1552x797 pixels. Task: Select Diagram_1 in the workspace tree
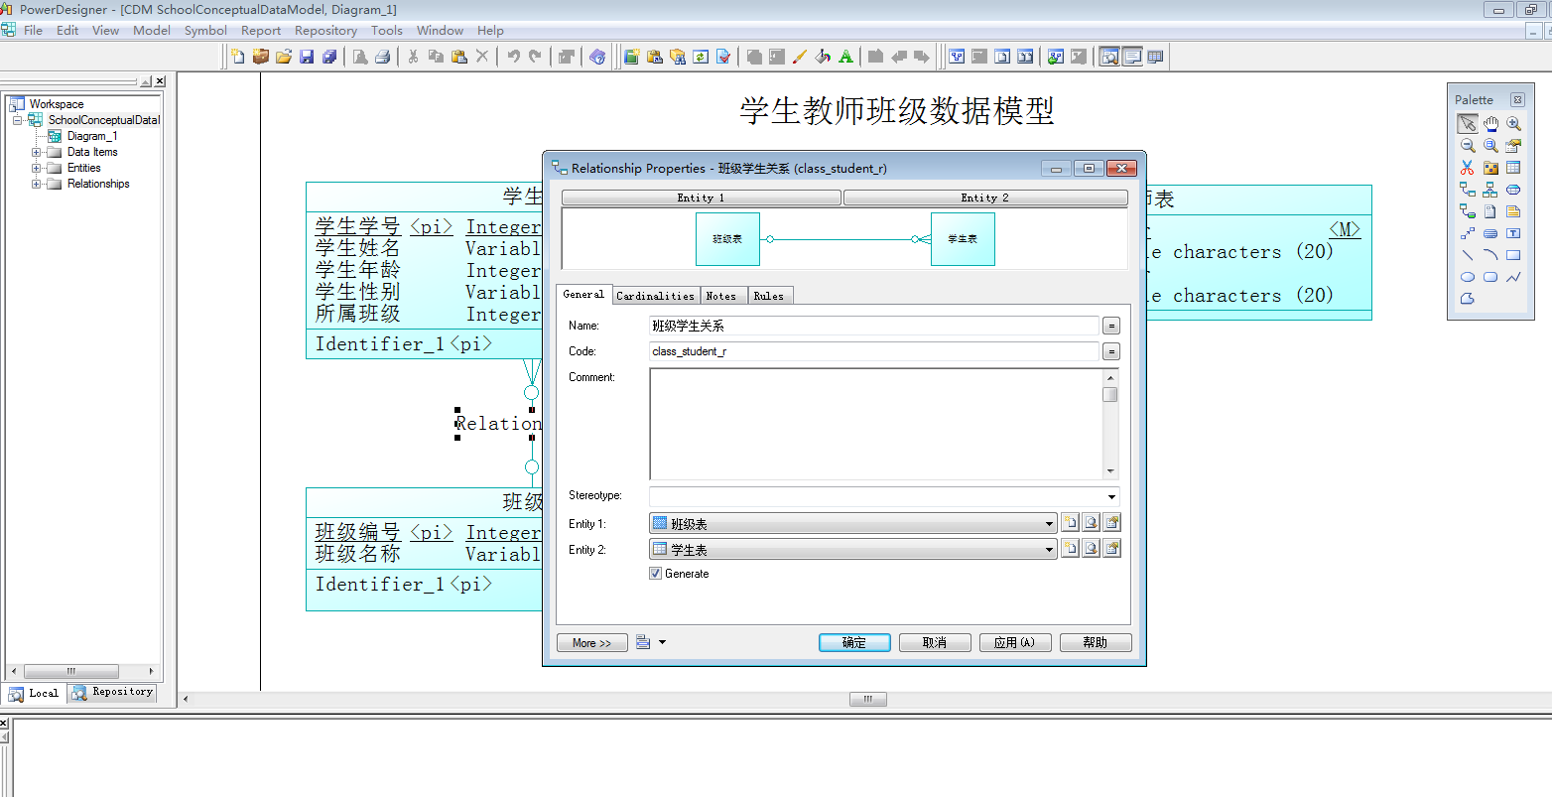click(91, 136)
